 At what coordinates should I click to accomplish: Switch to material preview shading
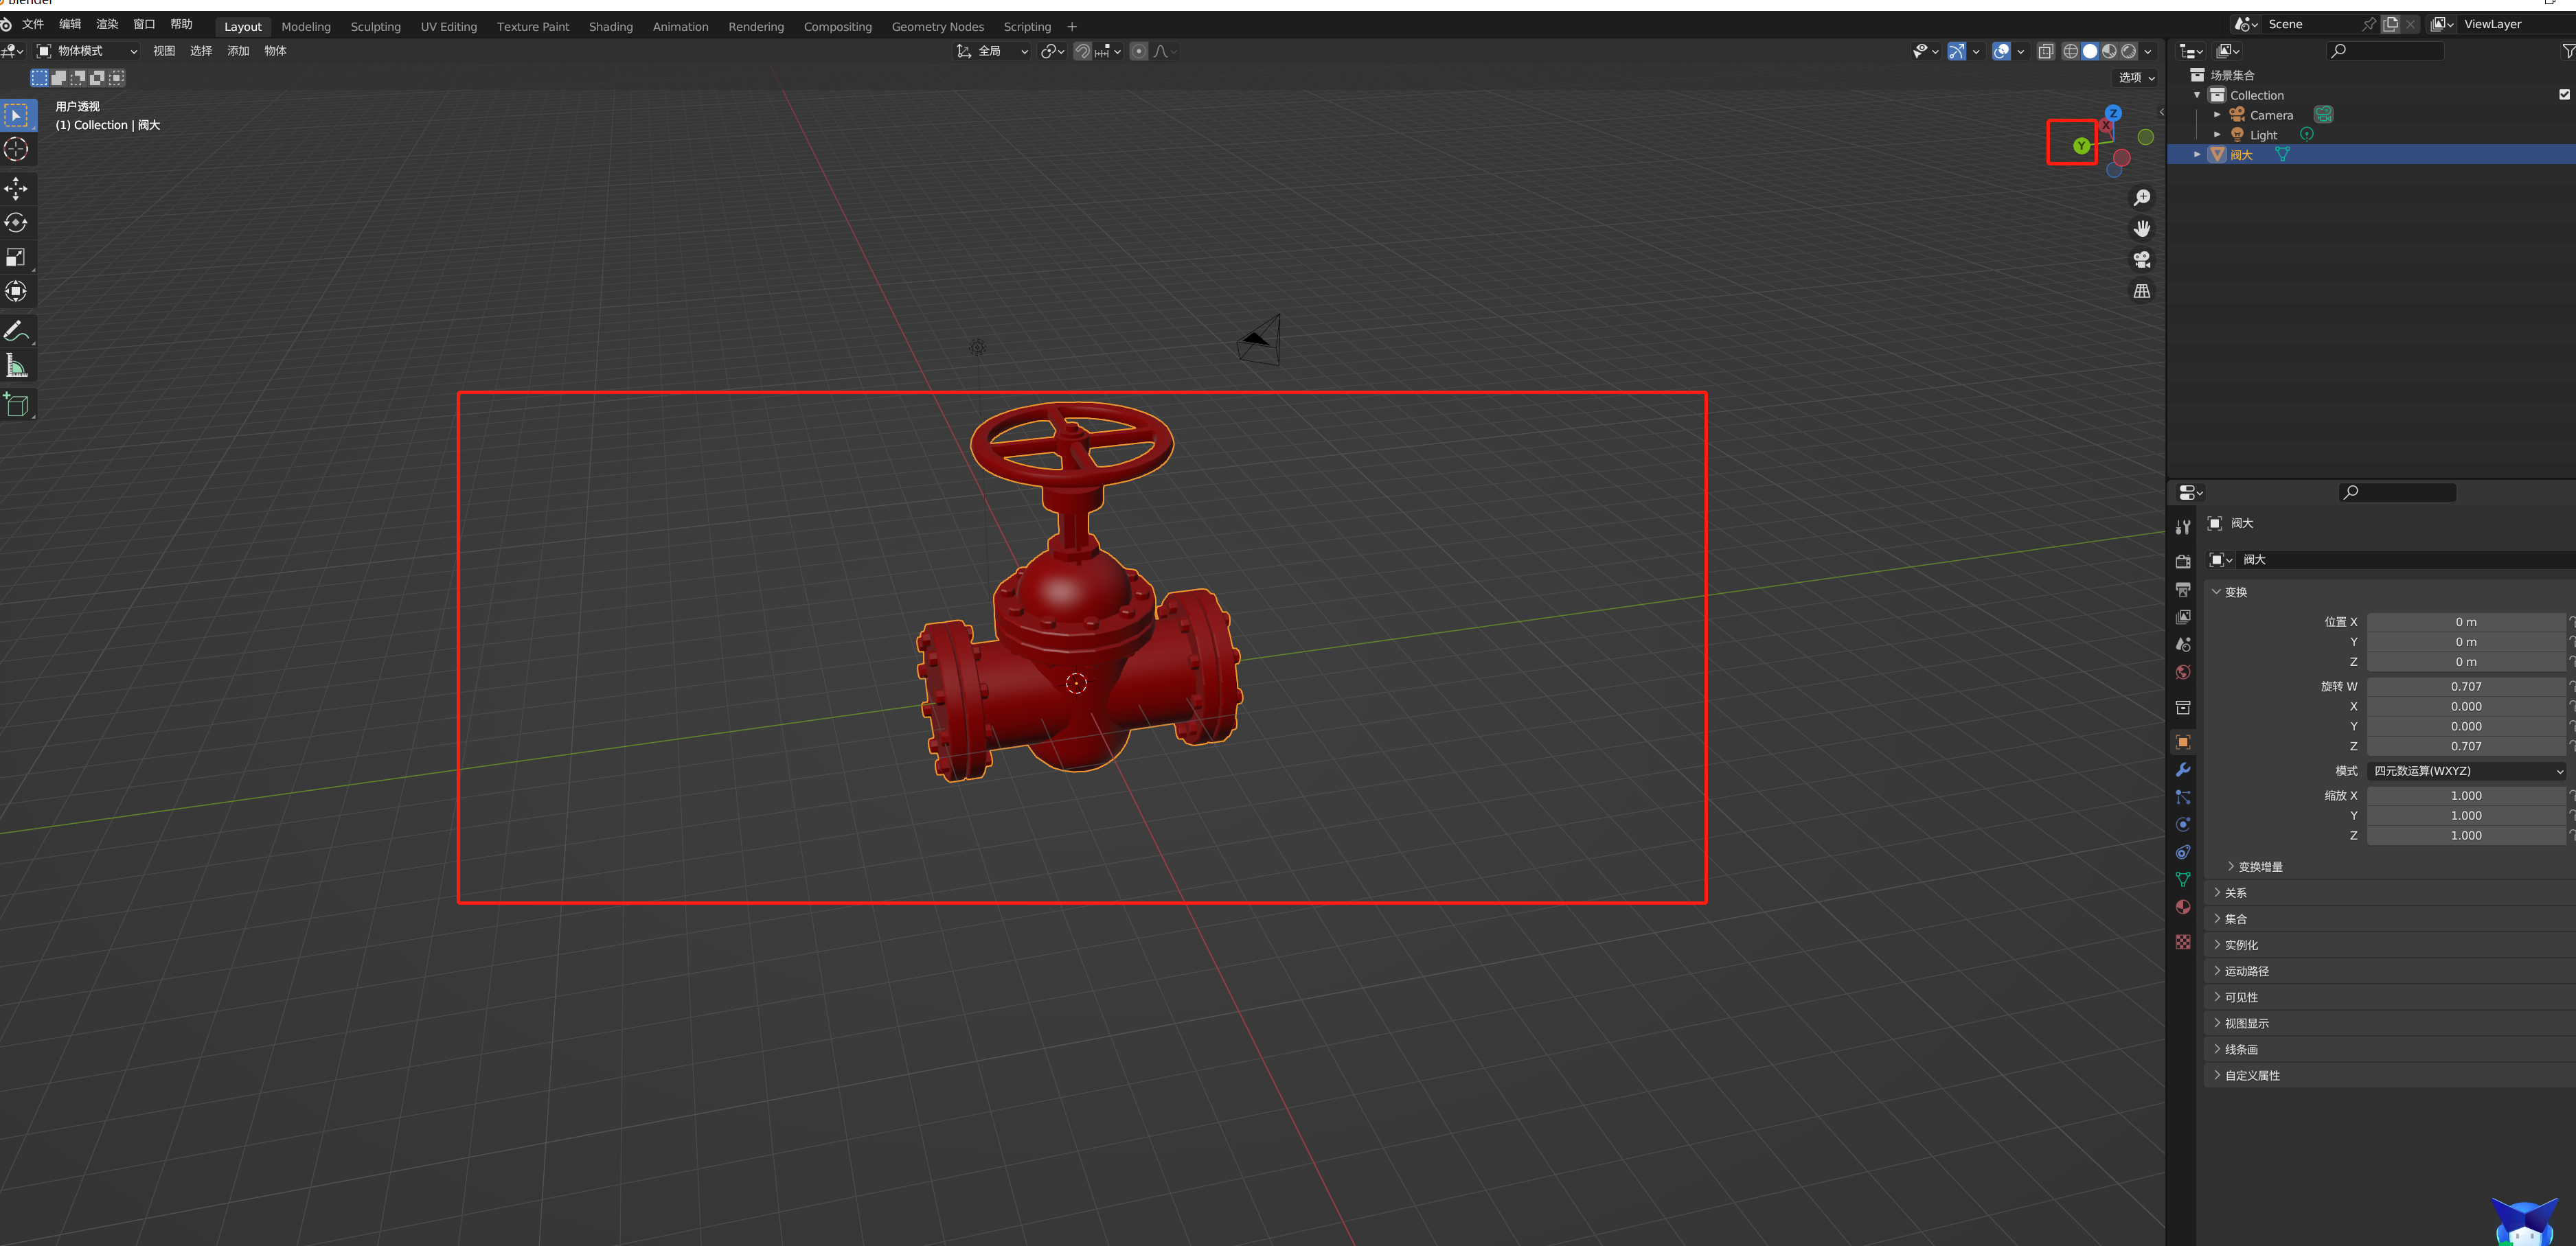pos(2109,51)
